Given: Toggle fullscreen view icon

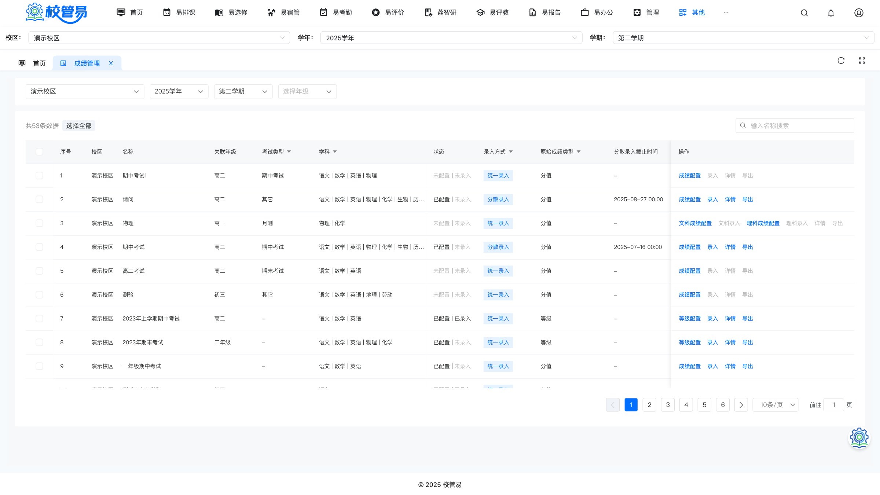Looking at the screenshot, I should [862, 60].
